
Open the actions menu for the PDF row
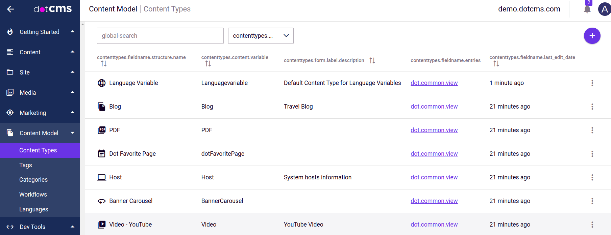pos(592,130)
